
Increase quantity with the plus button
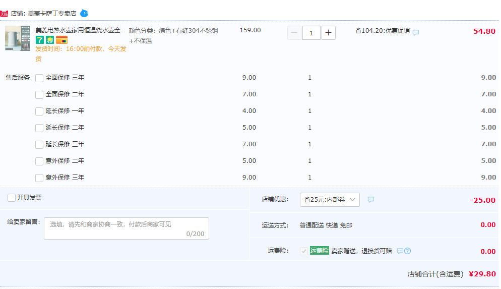[329, 33]
